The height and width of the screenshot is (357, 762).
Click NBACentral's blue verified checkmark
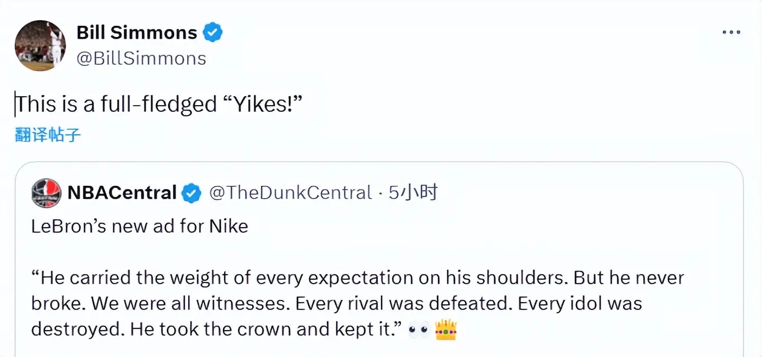(x=192, y=194)
